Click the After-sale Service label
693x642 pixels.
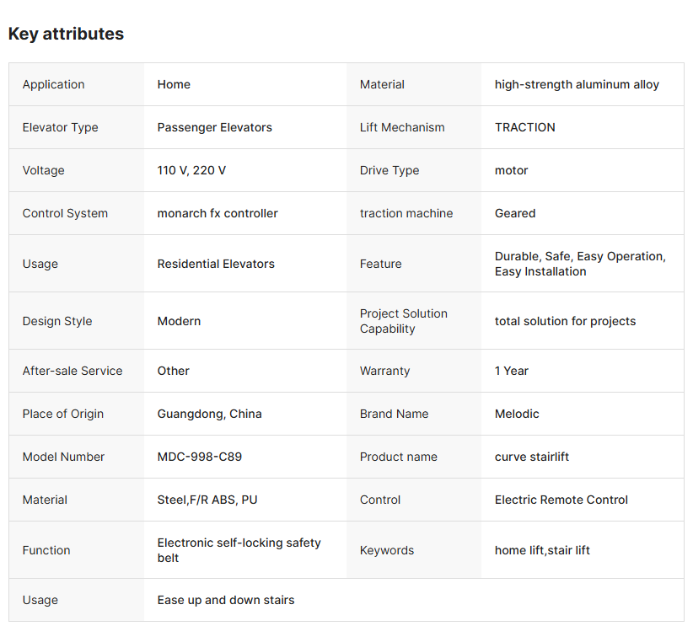73,371
